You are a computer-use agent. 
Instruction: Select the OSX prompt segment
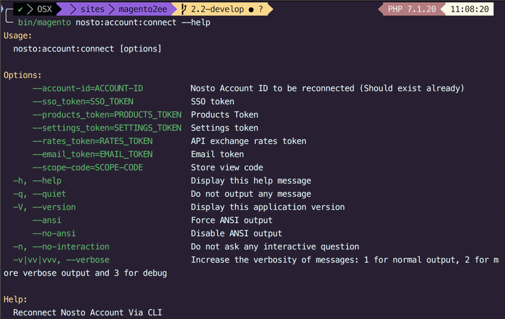44,9
